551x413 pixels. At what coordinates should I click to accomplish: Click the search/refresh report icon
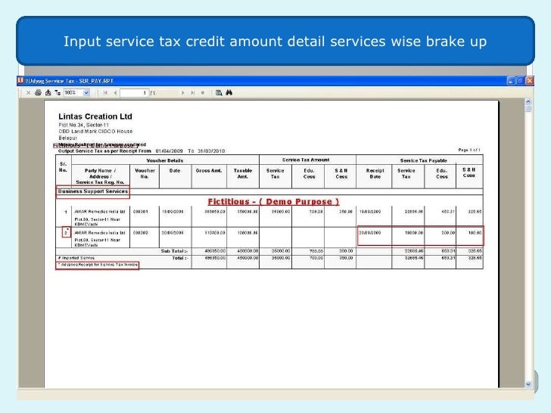(x=219, y=93)
